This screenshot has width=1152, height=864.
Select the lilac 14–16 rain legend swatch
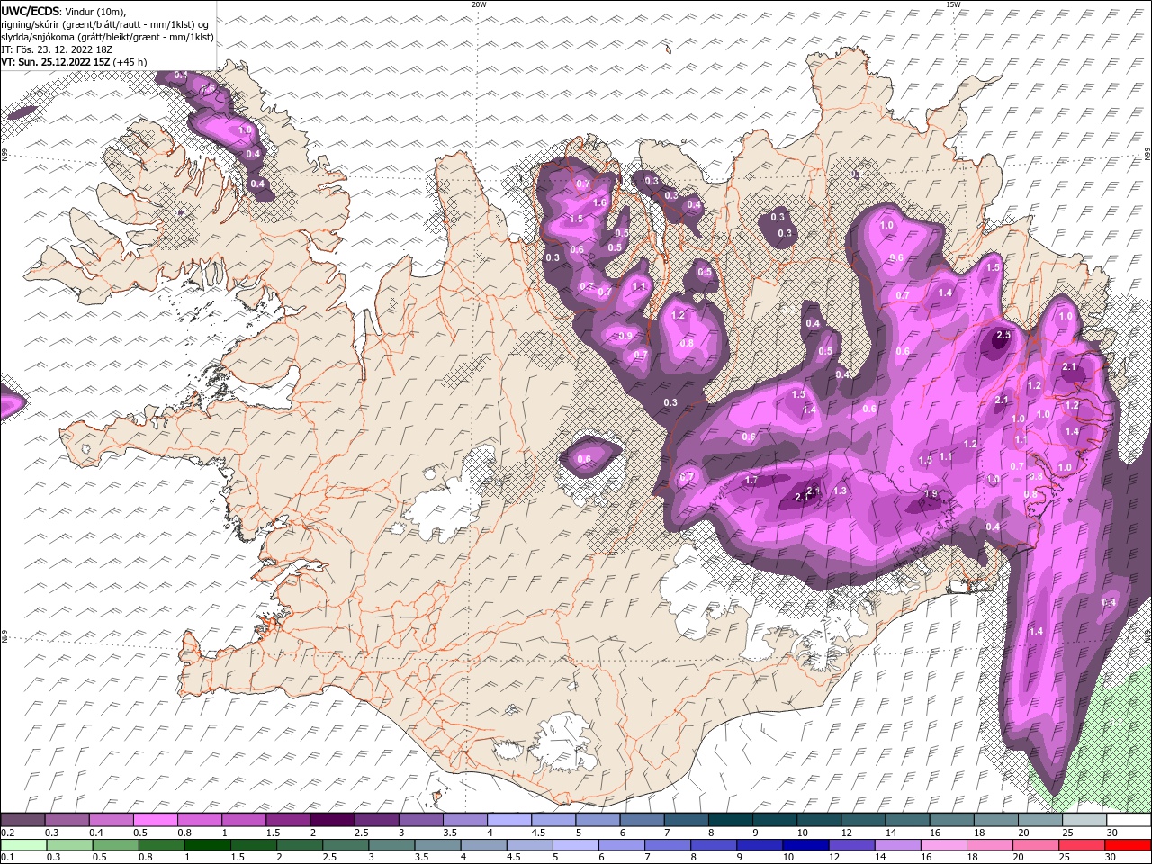click(899, 844)
